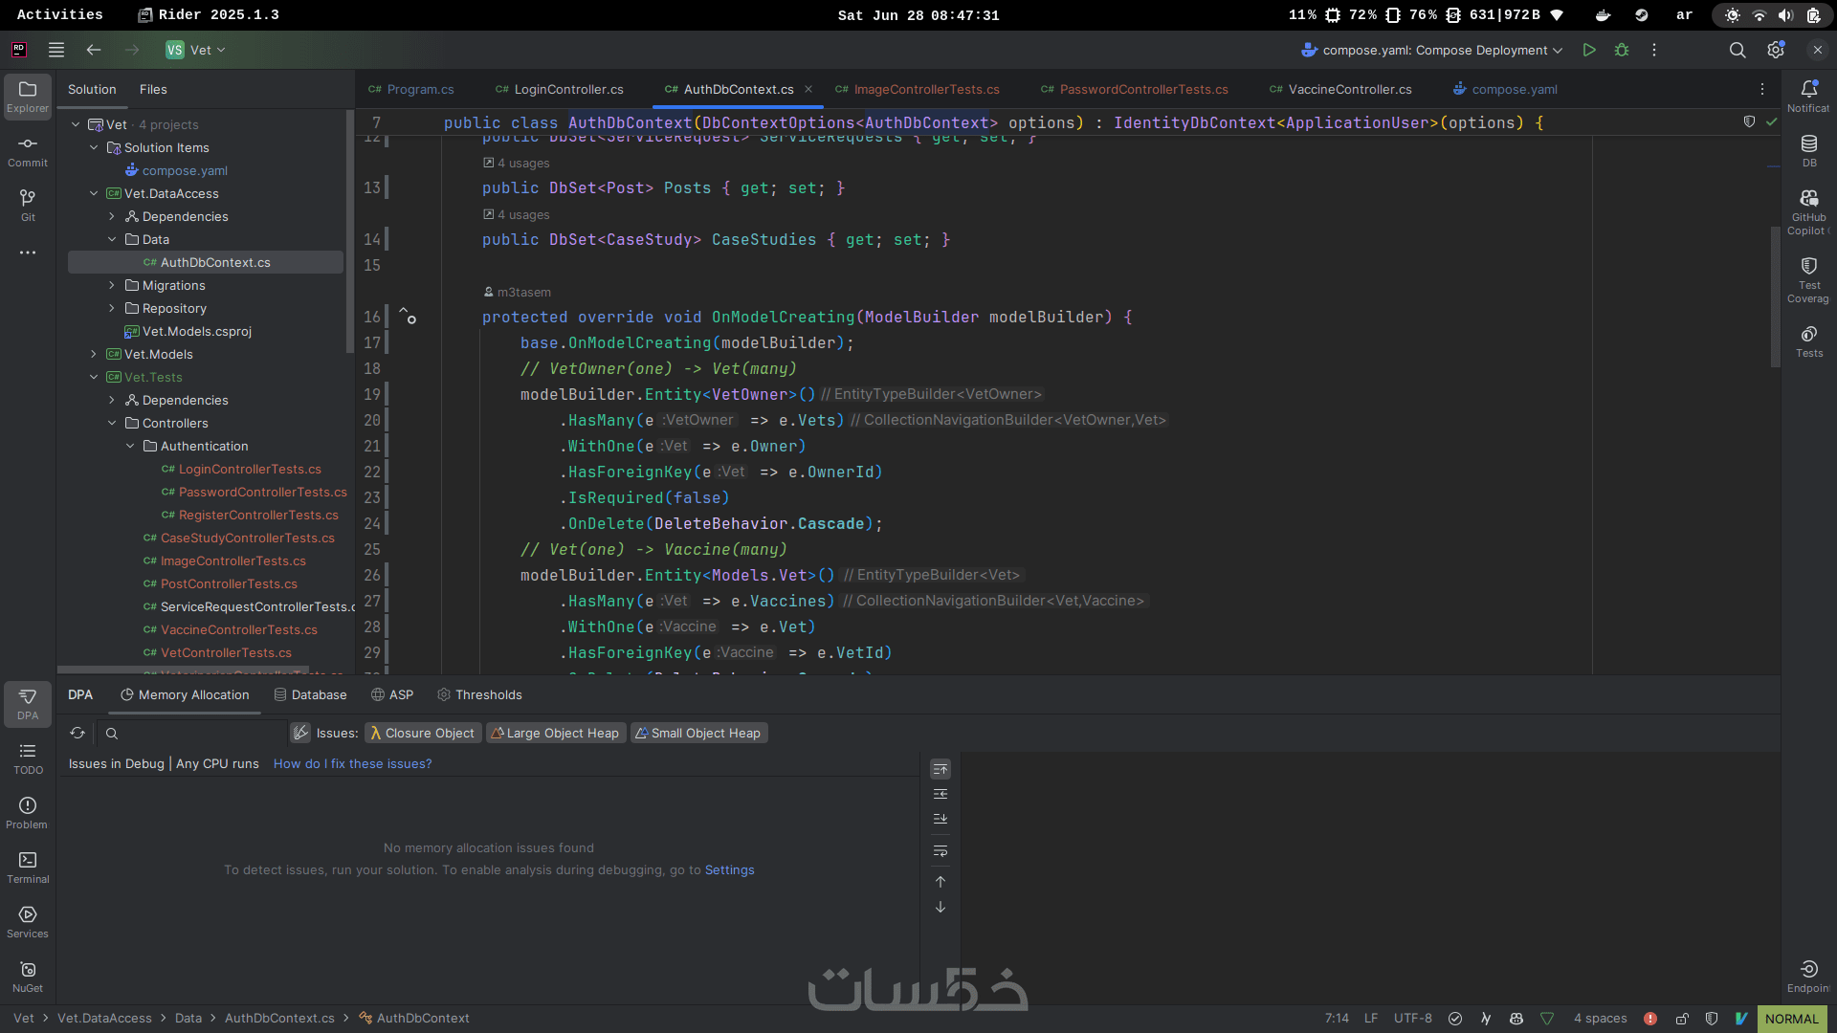
Task: Open the Git tool window
Action: [28, 204]
